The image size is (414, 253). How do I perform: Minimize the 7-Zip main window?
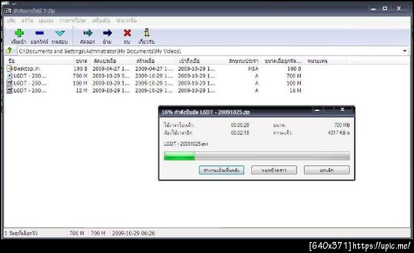tap(373, 9)
